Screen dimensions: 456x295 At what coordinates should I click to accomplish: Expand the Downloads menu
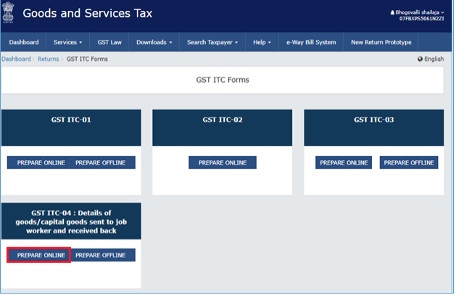[154, 42]
